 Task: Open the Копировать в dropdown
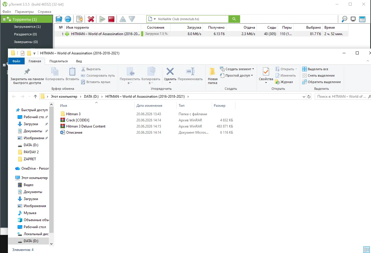point(151,76)
